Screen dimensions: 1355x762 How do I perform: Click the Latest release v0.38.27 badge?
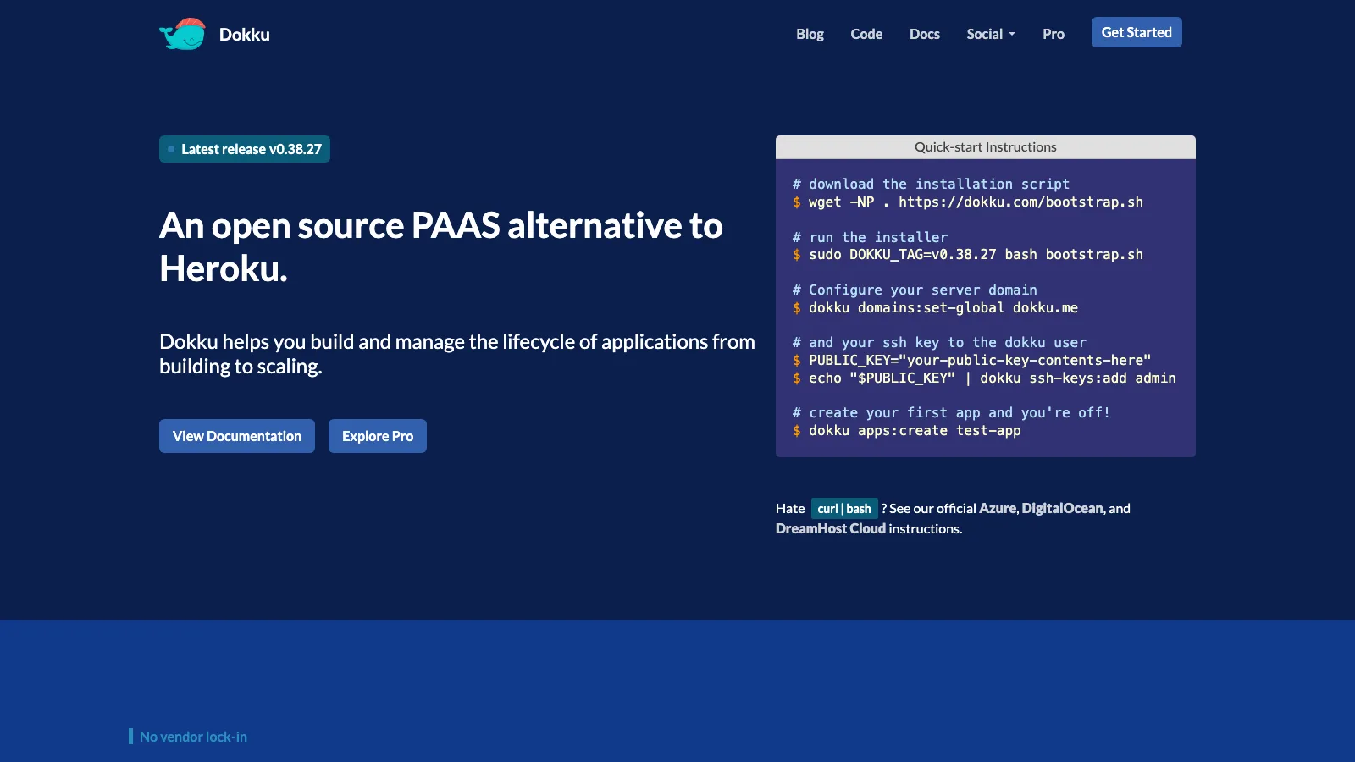pos(245,149)
